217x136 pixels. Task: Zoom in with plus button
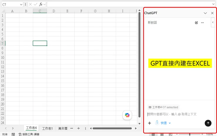click(x=202, y=134)
